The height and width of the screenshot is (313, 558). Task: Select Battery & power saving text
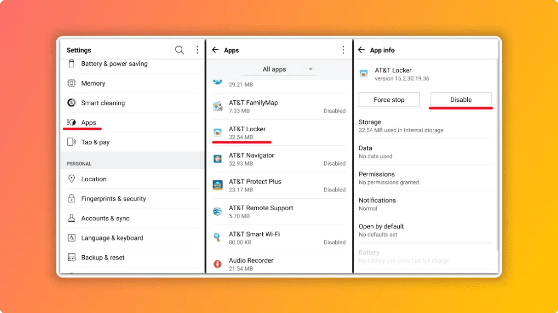point(114,64)
